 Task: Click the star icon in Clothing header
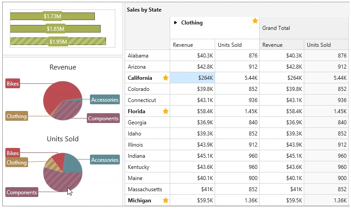click(x=255, y=21)
